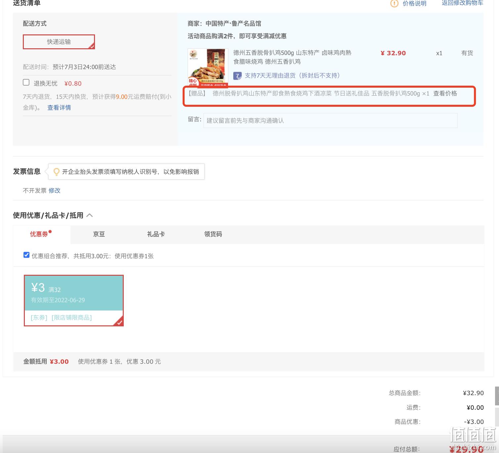Click the gift item description text
Image resolution: width=499 pixels, height=453 pixels.
[x=321, y=94]
